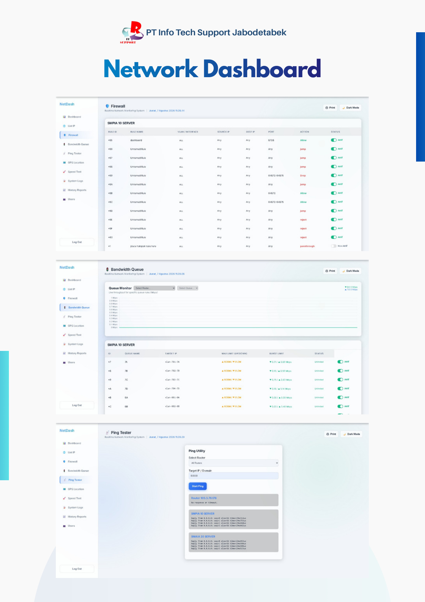Click System Logs icon in Firewall panel sidebar
The image size is (425, 602).
click(x=64, y=181)
